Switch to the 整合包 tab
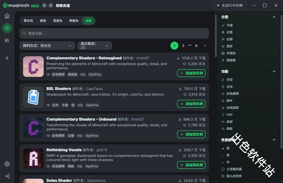The image size is (283, 183). click(28, 21)
